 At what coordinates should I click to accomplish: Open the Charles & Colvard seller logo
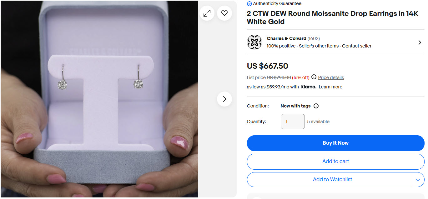[254, 42]
